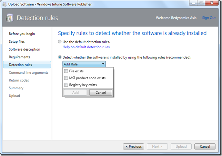
Task: Minimize the Upload Software window
Action: point(193,3)
